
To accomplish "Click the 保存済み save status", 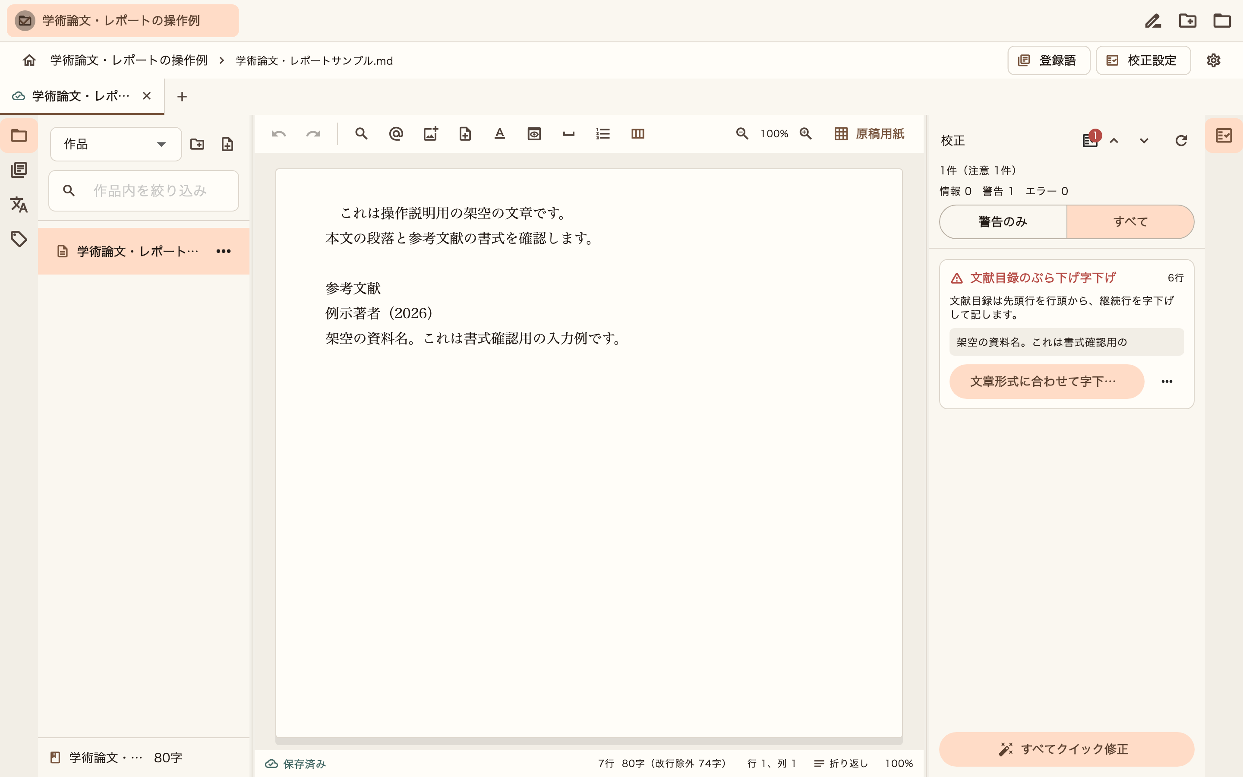I will pyautogui.click(x=295, y=764).
